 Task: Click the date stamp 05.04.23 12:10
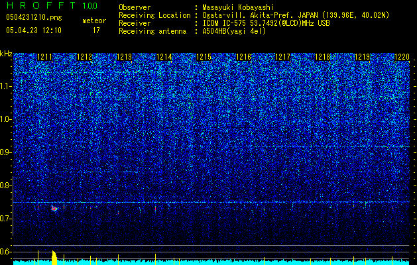(34, 30)
